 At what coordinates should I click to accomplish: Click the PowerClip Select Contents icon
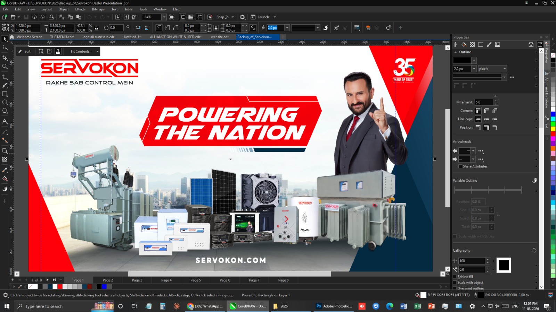tap(41, 51)
